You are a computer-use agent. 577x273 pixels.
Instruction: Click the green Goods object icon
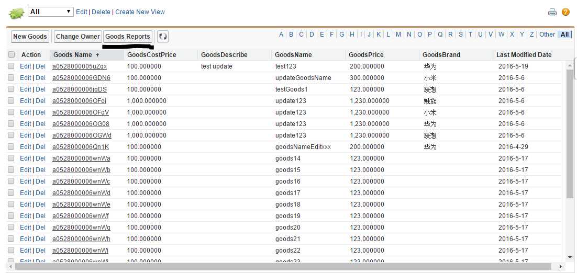[x=17, y=13]
